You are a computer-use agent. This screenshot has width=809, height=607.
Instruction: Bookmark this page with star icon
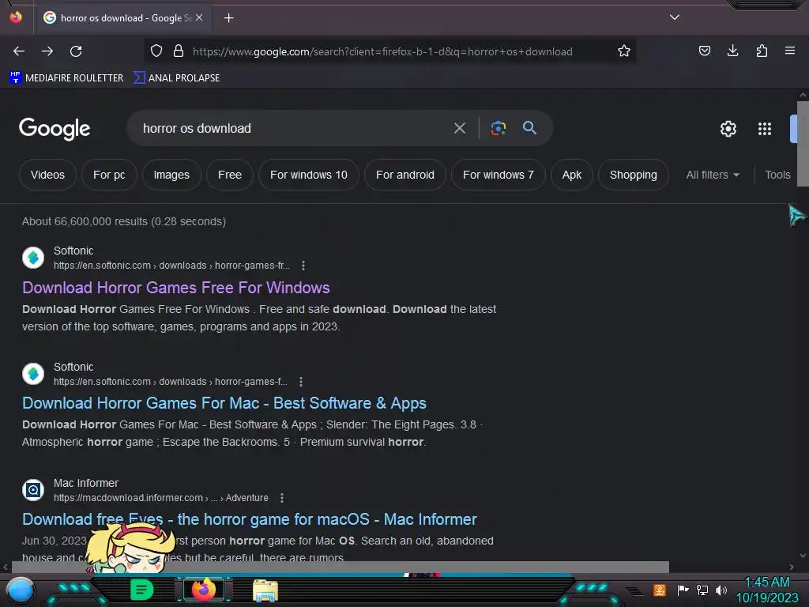tap(624, 51)
